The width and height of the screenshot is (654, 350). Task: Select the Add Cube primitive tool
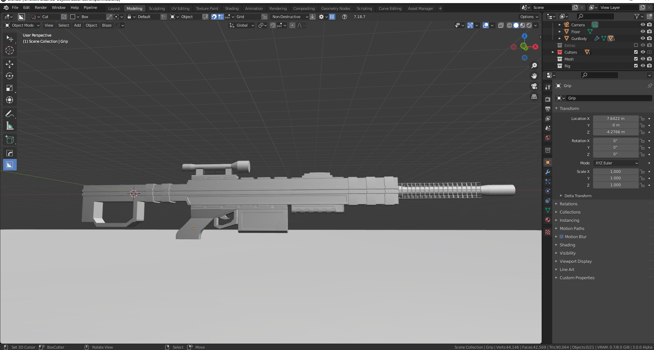pos(10,139)
